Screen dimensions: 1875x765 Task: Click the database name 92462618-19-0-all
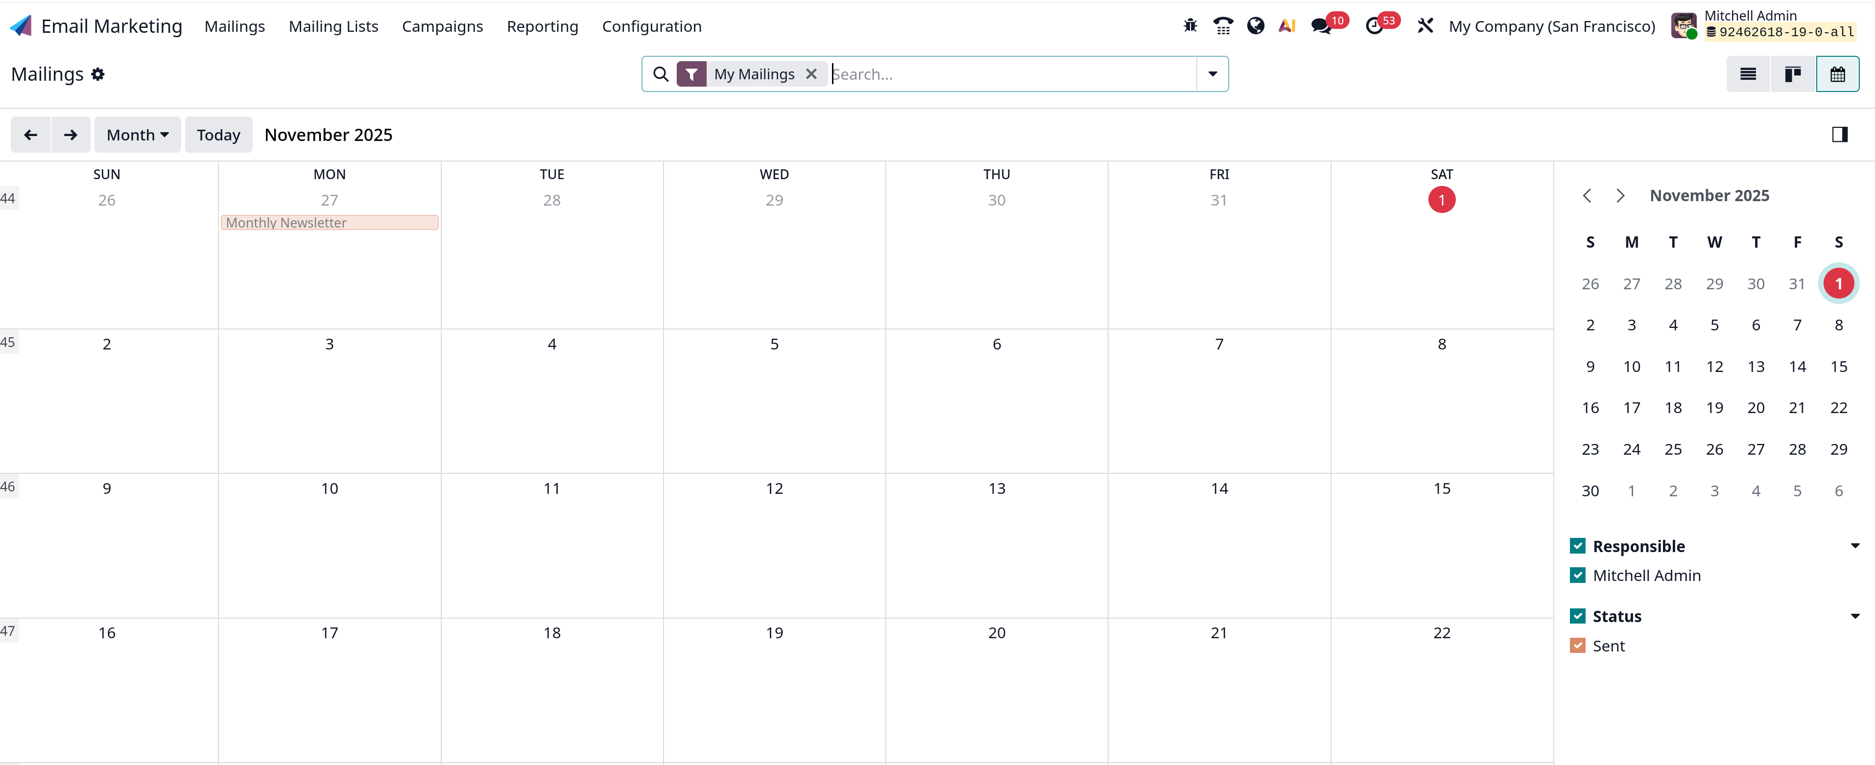click(x=1781, y=32)
